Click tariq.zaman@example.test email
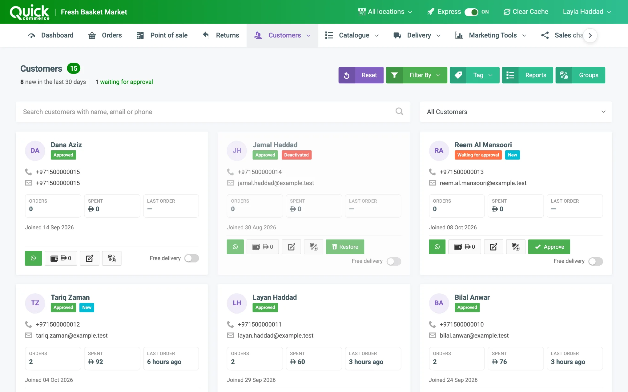 coord(72,335)
